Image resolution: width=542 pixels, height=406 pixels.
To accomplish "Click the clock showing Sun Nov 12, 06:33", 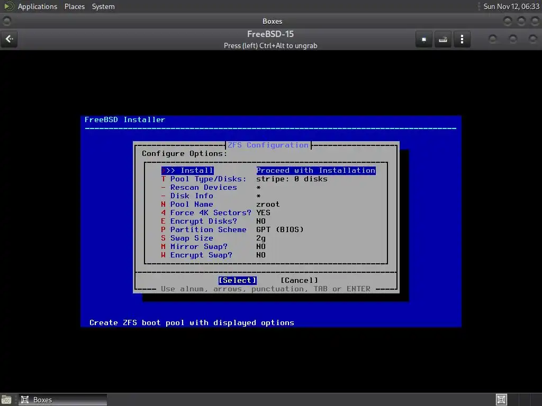I will 511,6.
